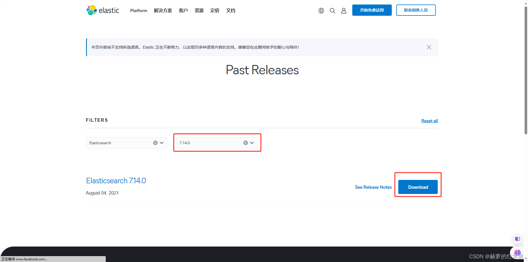Viewport: 528px width, 262px height.
Task: Open the 解决方案 menu
Action: [163, 11]
